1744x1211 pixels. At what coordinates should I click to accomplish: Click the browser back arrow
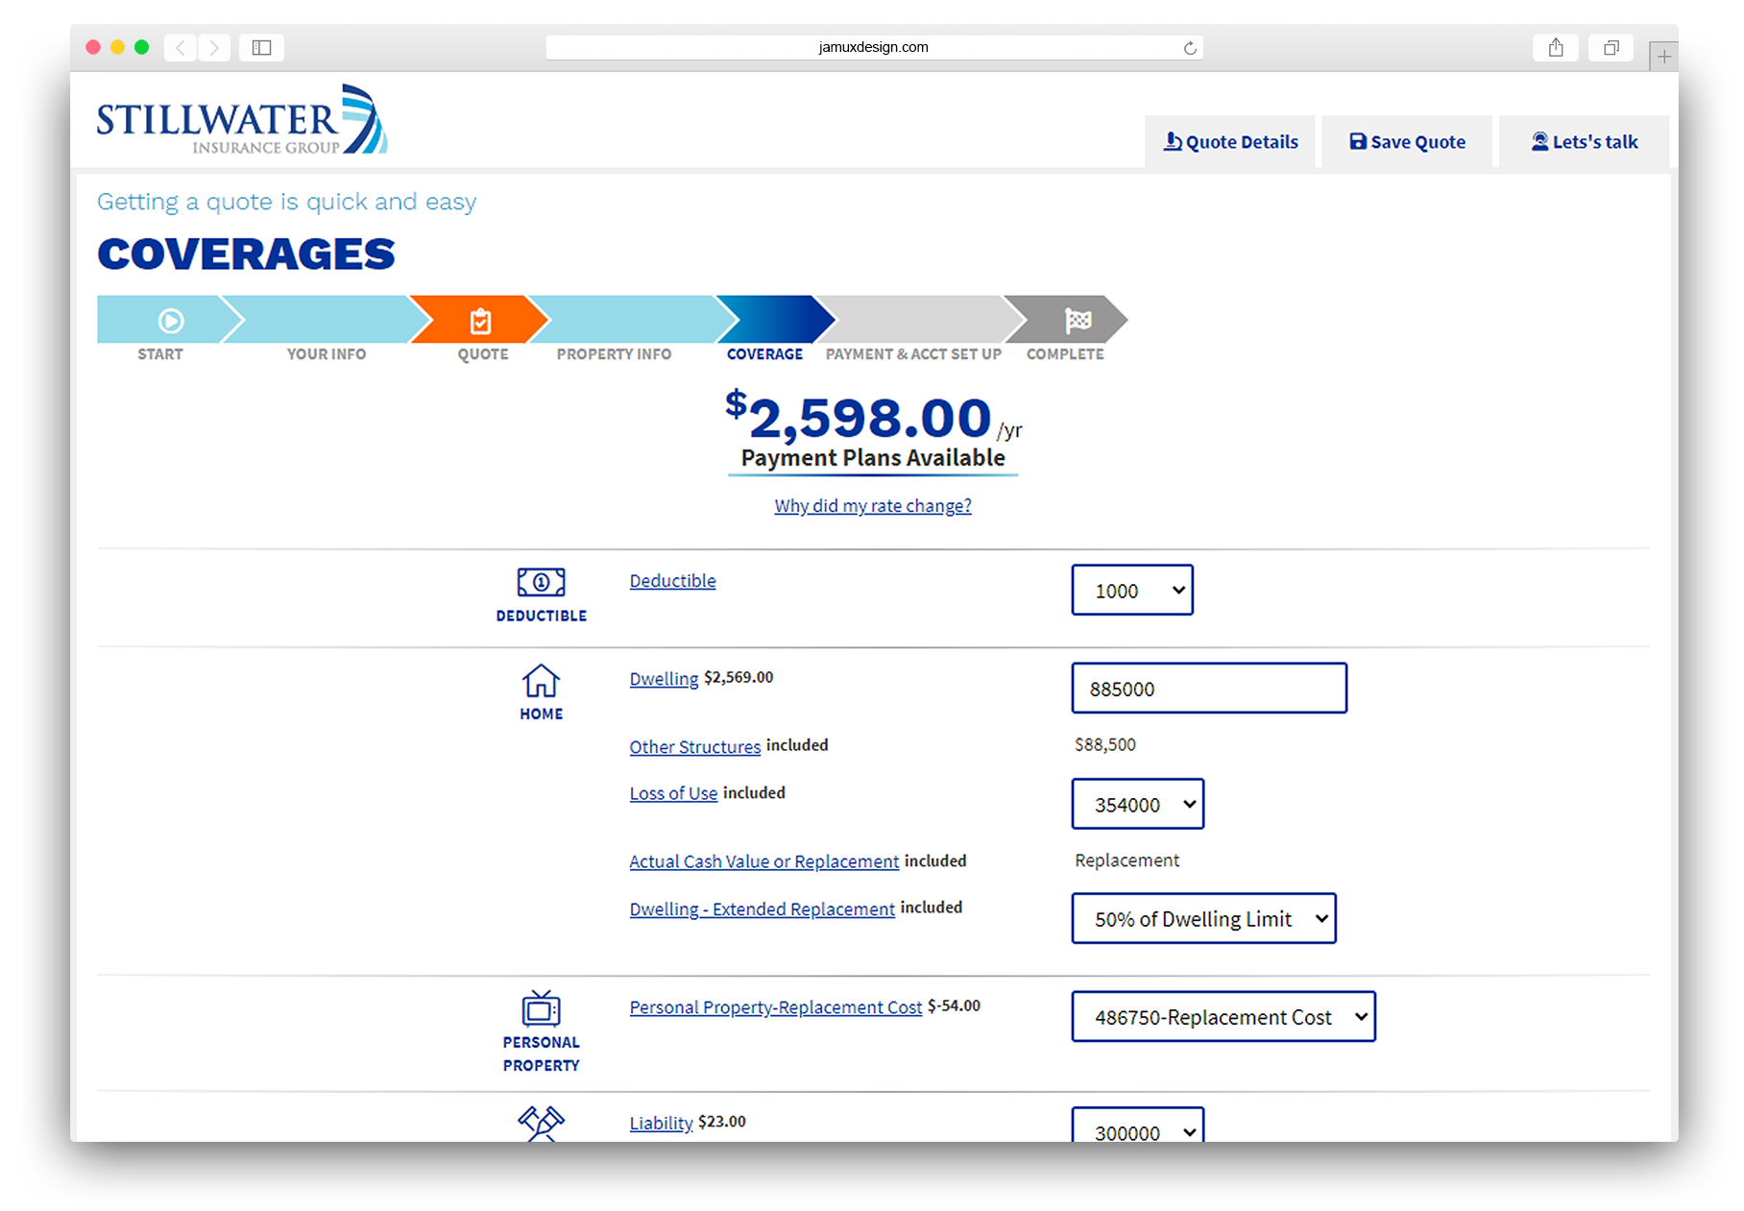click(181, 47)
